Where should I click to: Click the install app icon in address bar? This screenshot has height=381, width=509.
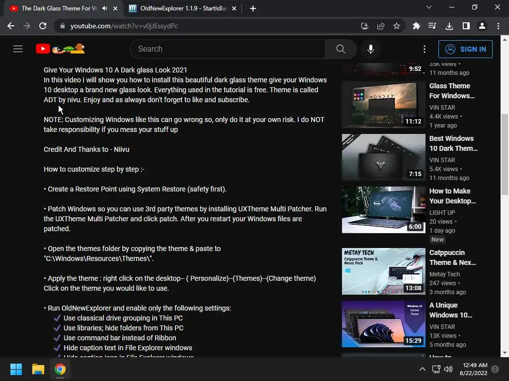click(x=364, y=26)
